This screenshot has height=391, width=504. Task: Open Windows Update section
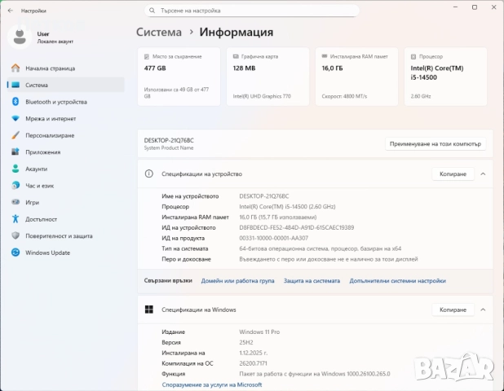[x=47, y=253]
